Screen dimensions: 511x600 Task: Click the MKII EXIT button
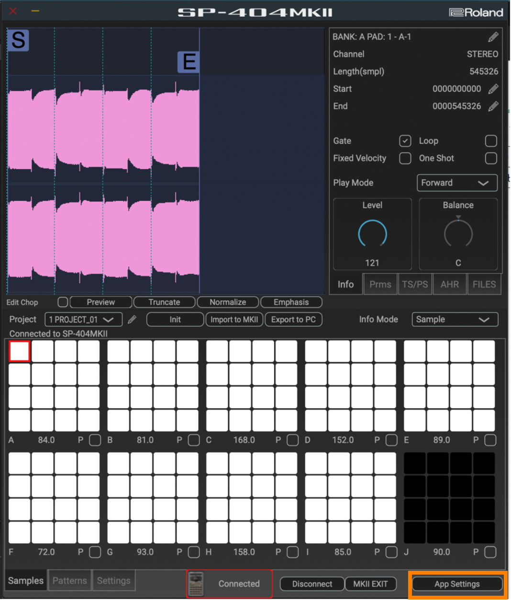click(x=371, y=584)
